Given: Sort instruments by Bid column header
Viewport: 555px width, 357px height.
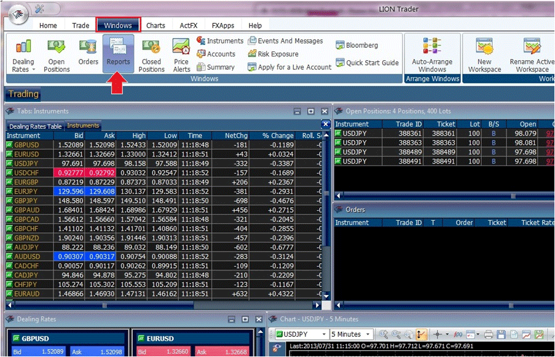Looking at the screenshot, I should click(x=69, y=136).
